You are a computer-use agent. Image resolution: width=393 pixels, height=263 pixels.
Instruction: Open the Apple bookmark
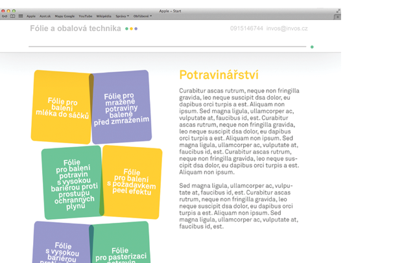[31, 16]
